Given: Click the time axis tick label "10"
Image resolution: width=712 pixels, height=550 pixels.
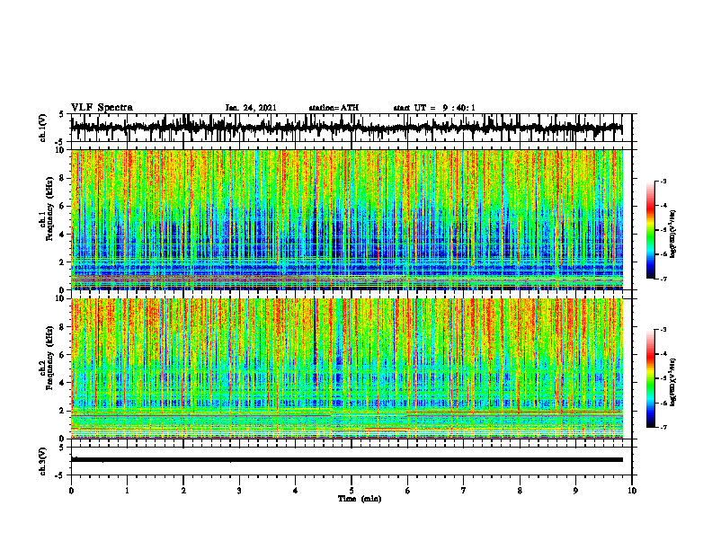Looking at the screenshot, I should [x=632, y=491].
